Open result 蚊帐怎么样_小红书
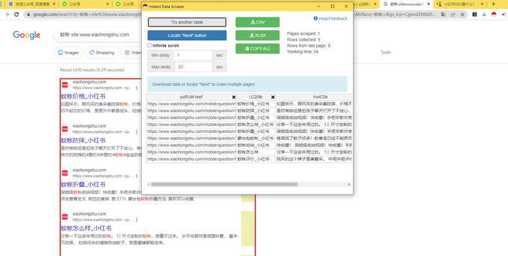 [x=86, y=228]
